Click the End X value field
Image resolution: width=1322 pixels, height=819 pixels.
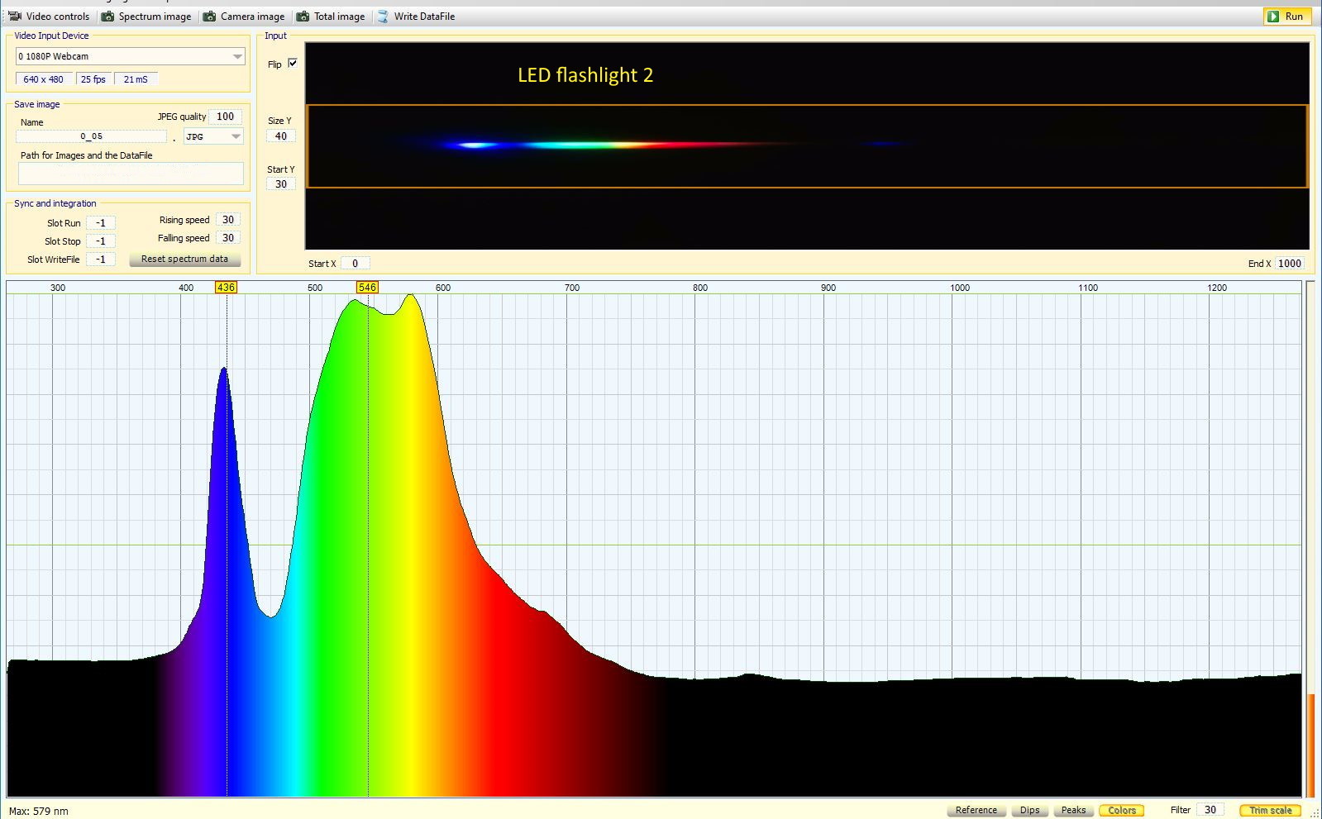point(1289,264)
